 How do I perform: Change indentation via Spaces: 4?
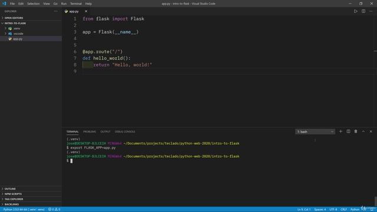[x=320, y=210]
